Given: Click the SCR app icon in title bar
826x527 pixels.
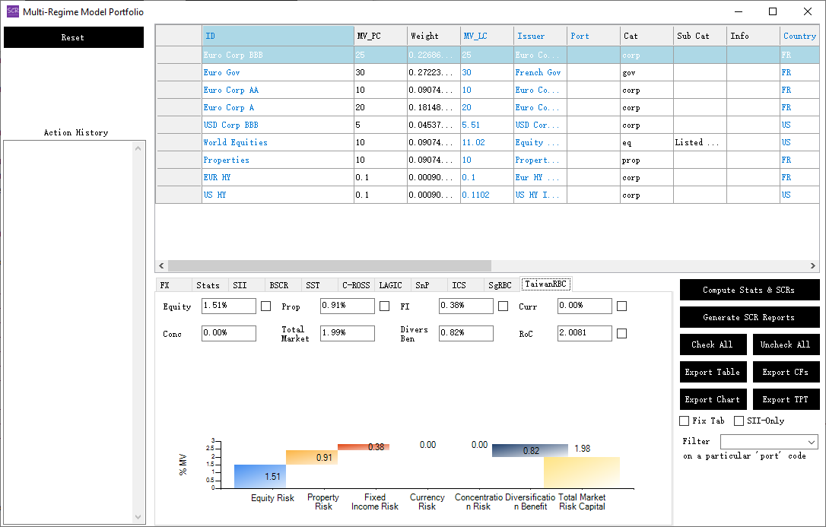Looking at the screenshot, I should [x=12, y=11].
